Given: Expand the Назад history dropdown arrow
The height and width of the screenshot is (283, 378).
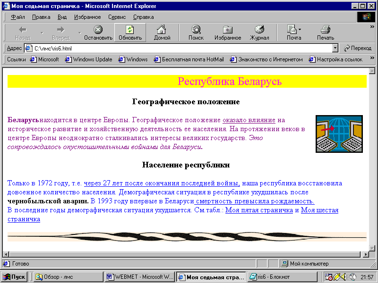Looking at the screenshot, I should 42,33.
